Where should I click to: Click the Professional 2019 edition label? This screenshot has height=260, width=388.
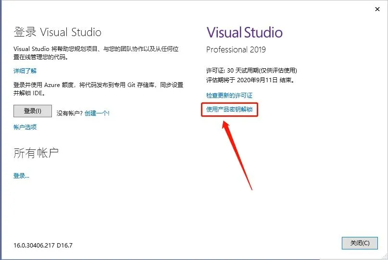[x=236, y=50]
